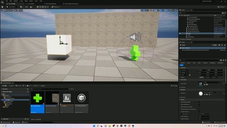
Task: Toggle visibility eye of the Cube row
Action: pyautogui.click(x=180, y=33)
